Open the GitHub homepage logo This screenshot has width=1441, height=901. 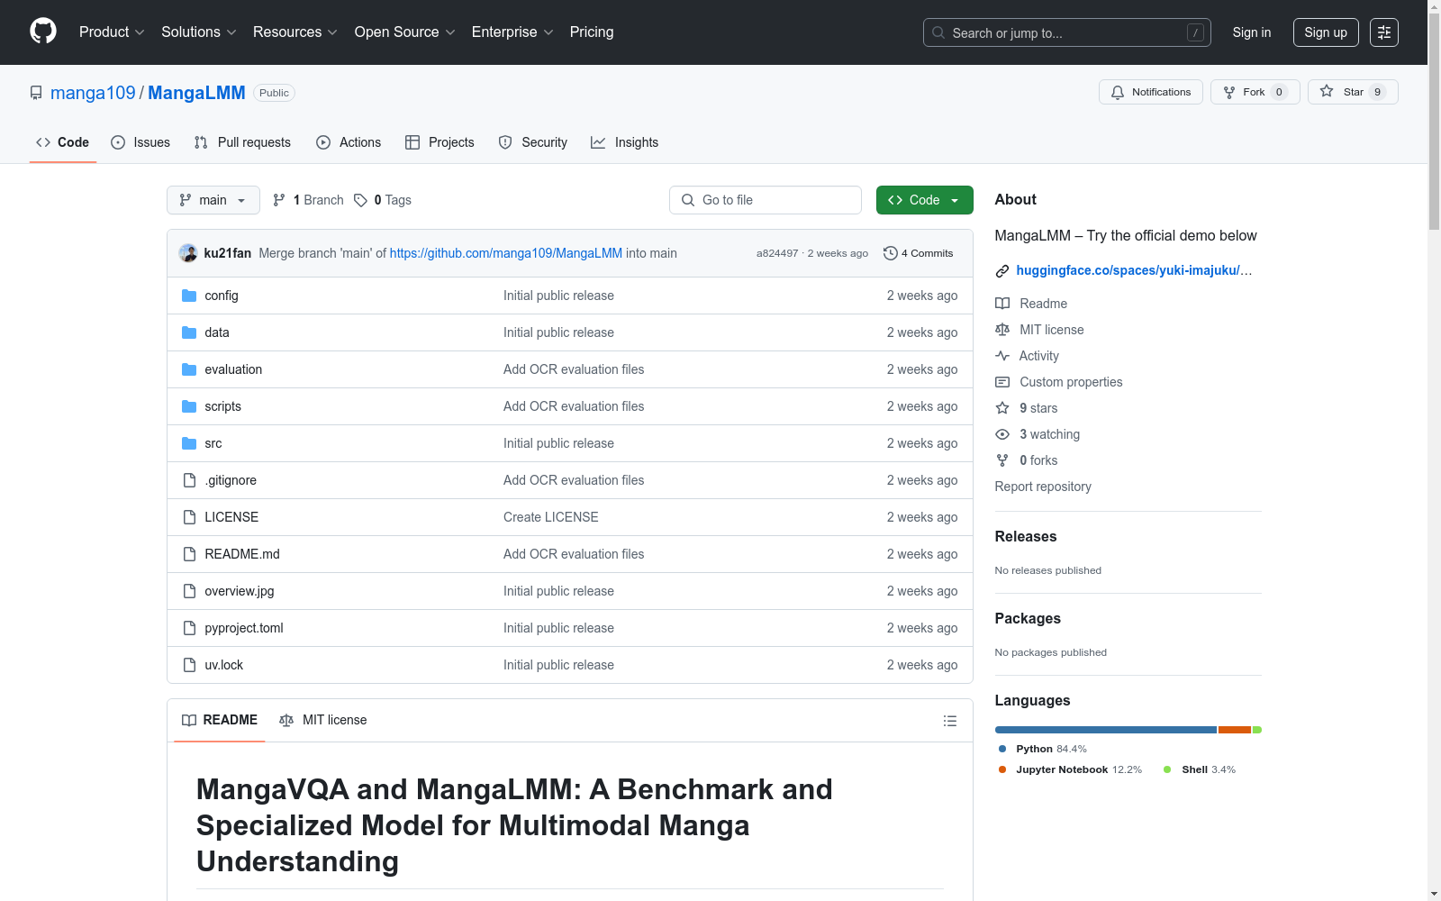click(x=43, y=32)
